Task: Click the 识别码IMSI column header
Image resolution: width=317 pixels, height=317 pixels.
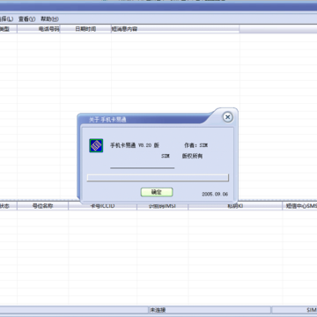Action: pyautogui.click(x=162, y=206)
